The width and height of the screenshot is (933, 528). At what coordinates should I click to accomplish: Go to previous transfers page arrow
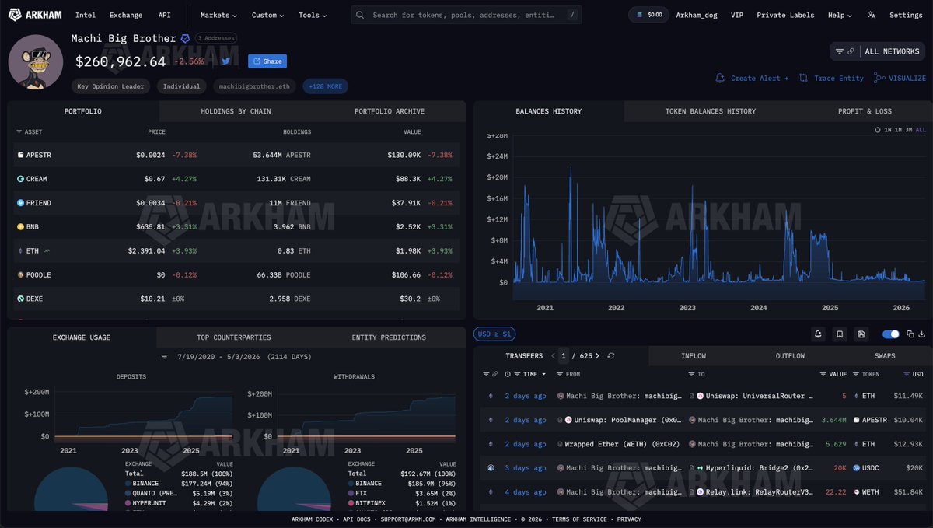[553, 356]
